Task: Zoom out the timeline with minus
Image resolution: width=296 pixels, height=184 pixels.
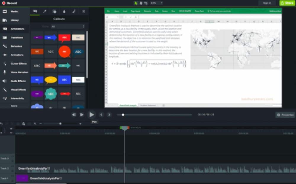Action: click(x=41, y=124)
